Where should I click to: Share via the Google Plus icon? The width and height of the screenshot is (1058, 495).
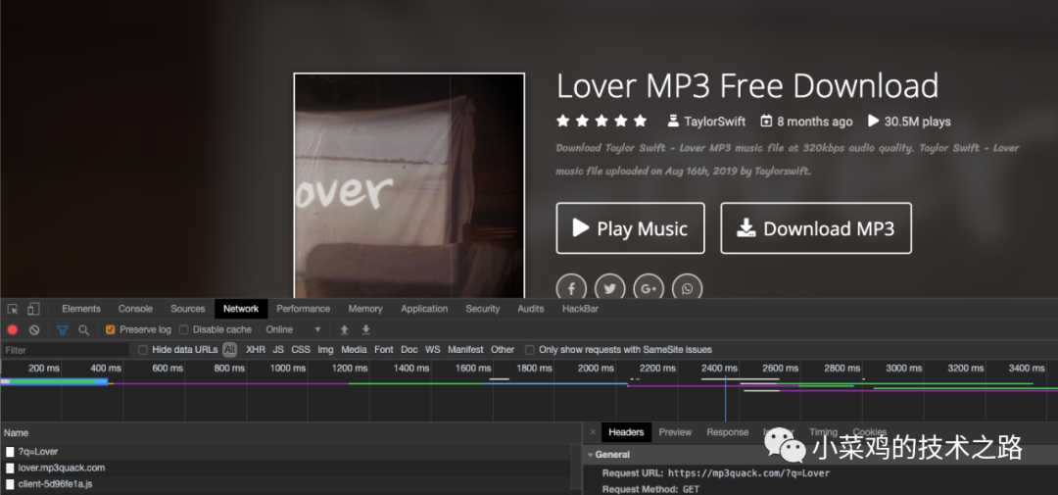pos(649,288)
